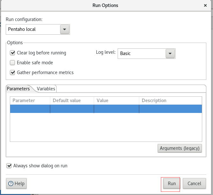Select the highlighted Parameter cell in first row

[30, 109]
